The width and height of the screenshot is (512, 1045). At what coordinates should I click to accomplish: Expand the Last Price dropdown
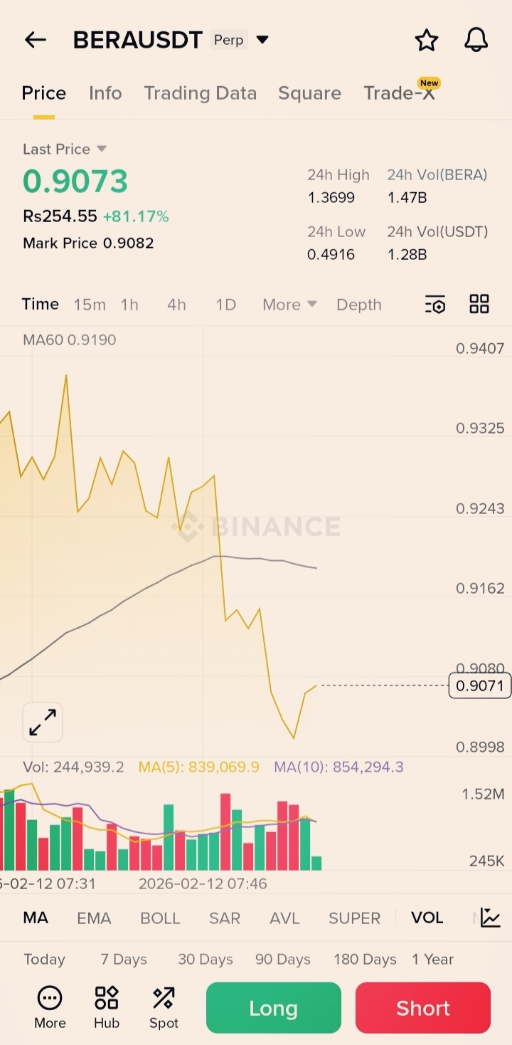click(101, 149)
